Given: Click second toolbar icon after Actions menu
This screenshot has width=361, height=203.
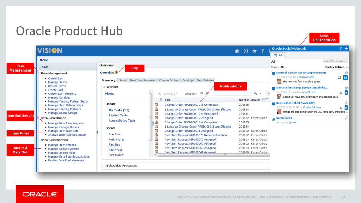Looking at the screenshot, I should (x=207, y=93).
